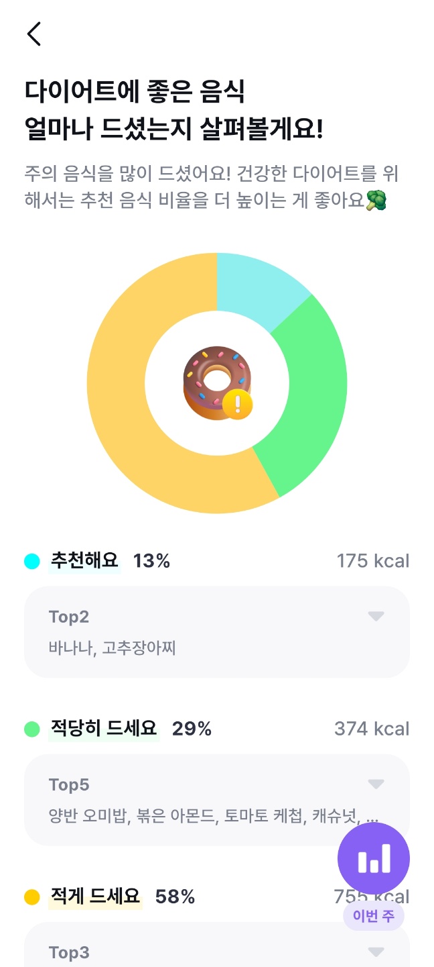Tap the back arrow icon

[x=34, y=34]
